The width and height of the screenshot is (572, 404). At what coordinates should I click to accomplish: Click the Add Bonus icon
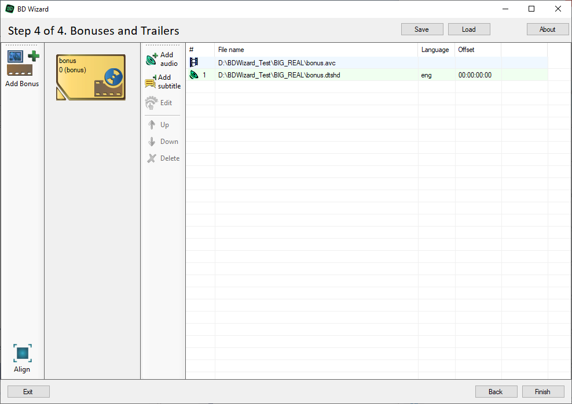coord(23,64)
